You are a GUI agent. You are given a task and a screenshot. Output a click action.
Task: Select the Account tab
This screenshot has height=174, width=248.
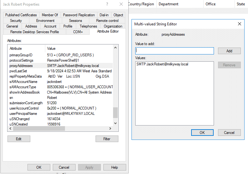[x=50, y=26]
